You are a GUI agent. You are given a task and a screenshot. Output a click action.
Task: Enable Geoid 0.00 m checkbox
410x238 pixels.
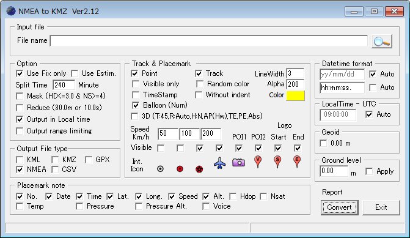coord(323,143)
